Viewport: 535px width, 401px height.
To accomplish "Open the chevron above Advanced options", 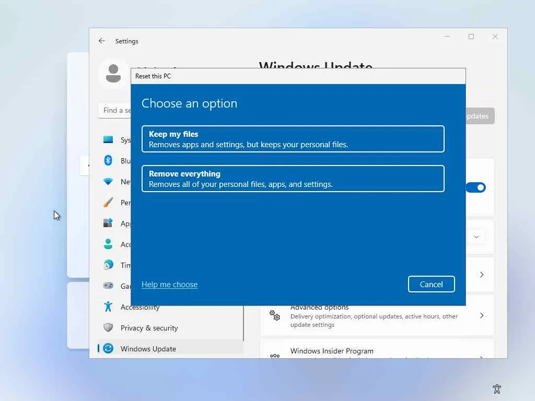I will pyautogui.click(x=482, y=275).
